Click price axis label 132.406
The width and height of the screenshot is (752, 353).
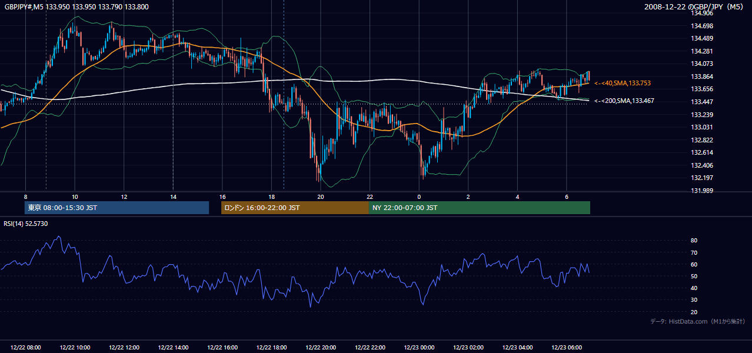[702, 165]
